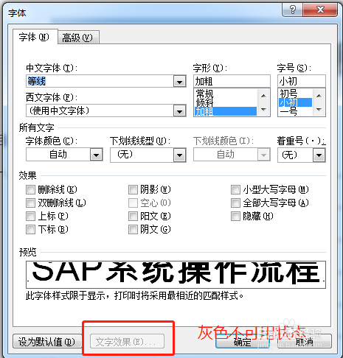Open the 中文字体 dropdown arrow
Screen dimensions: 343x358
click(x=179, y=82)
